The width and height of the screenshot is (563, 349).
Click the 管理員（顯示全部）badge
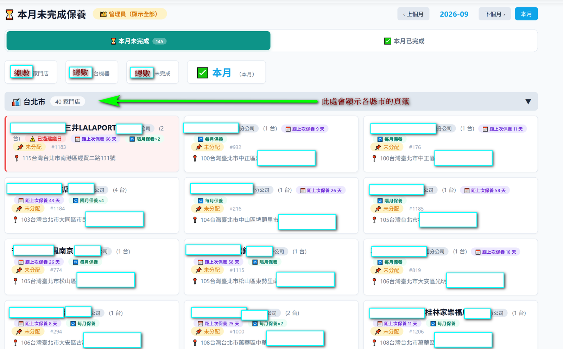tap(129, 14)
